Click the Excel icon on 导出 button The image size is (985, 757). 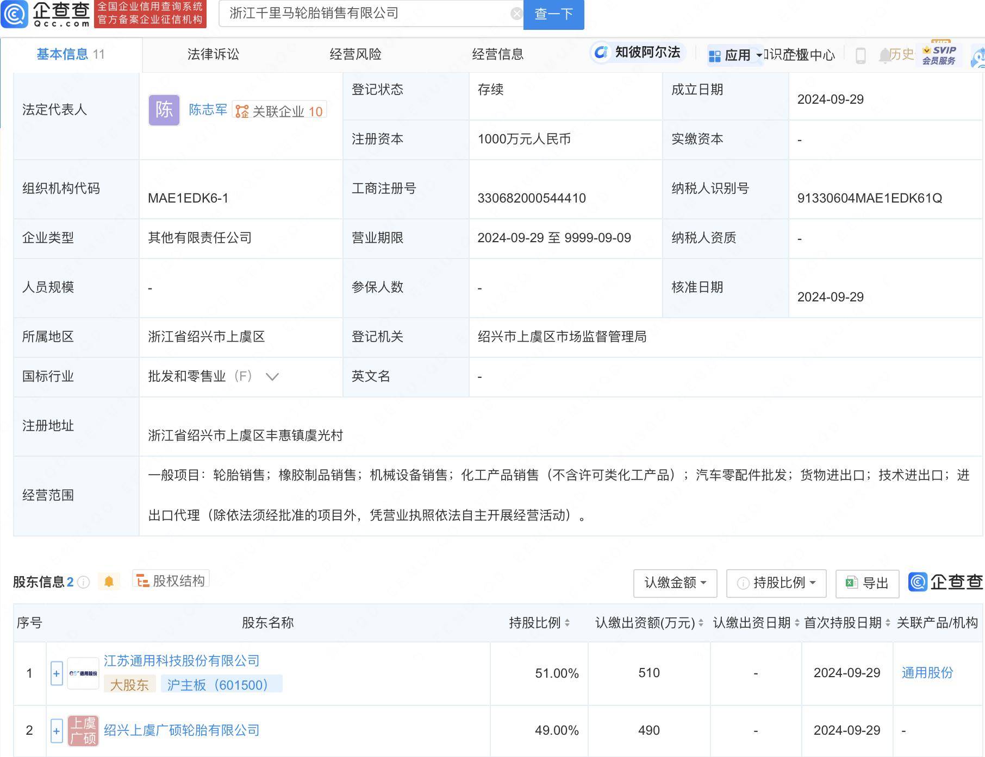pos(851,583)
